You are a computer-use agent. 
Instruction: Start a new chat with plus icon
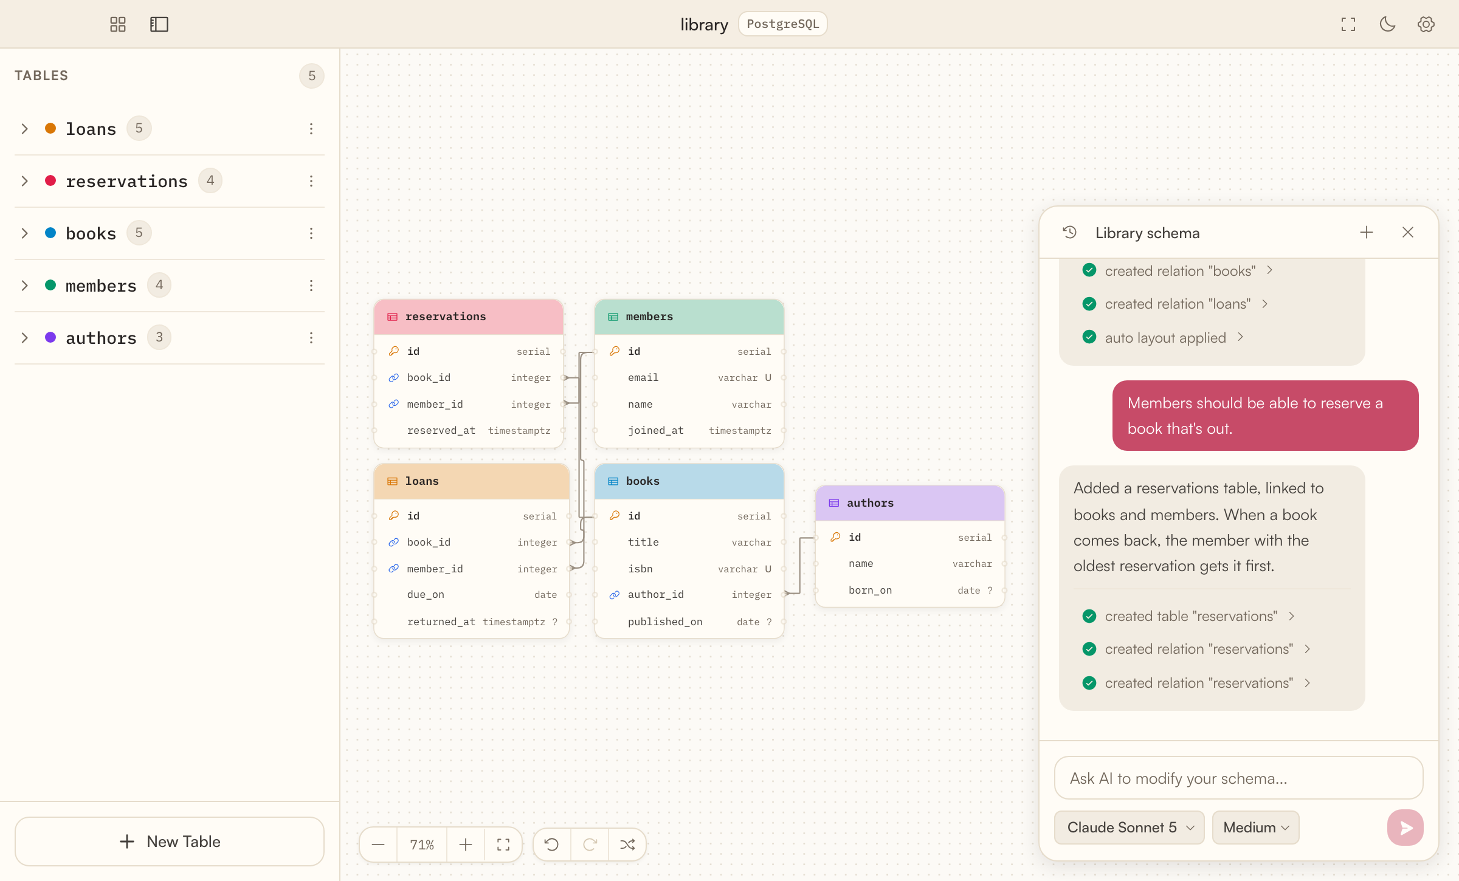coord(1367,233)
